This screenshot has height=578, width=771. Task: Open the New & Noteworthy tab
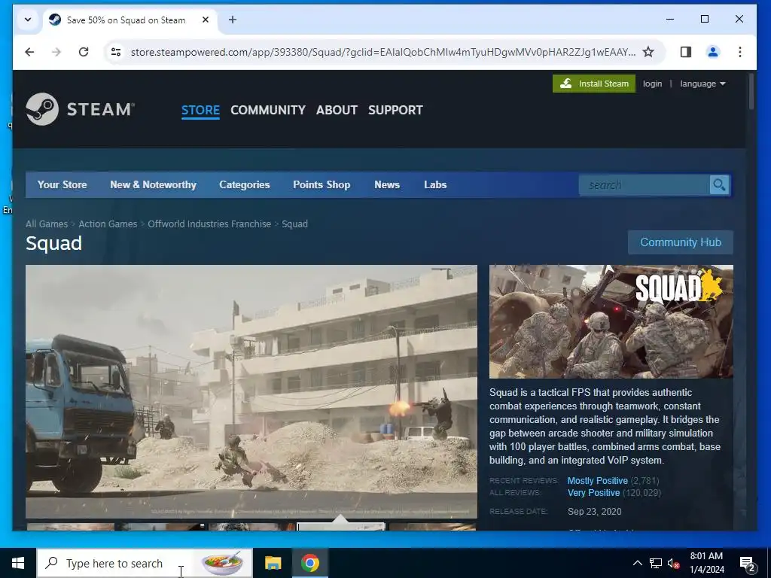coord(153,185)
